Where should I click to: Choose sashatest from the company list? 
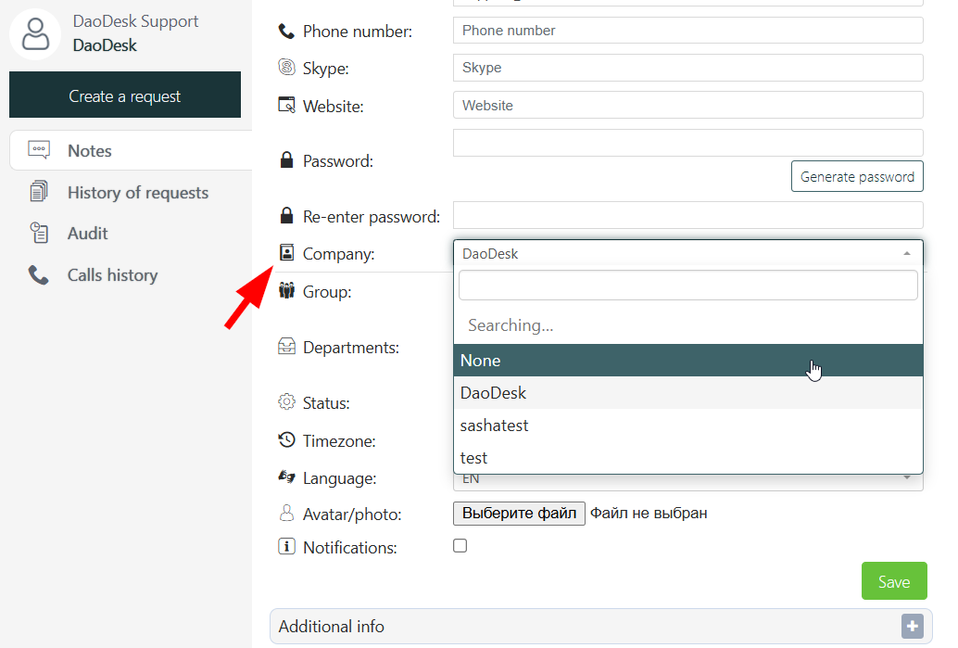pos(688,426)
